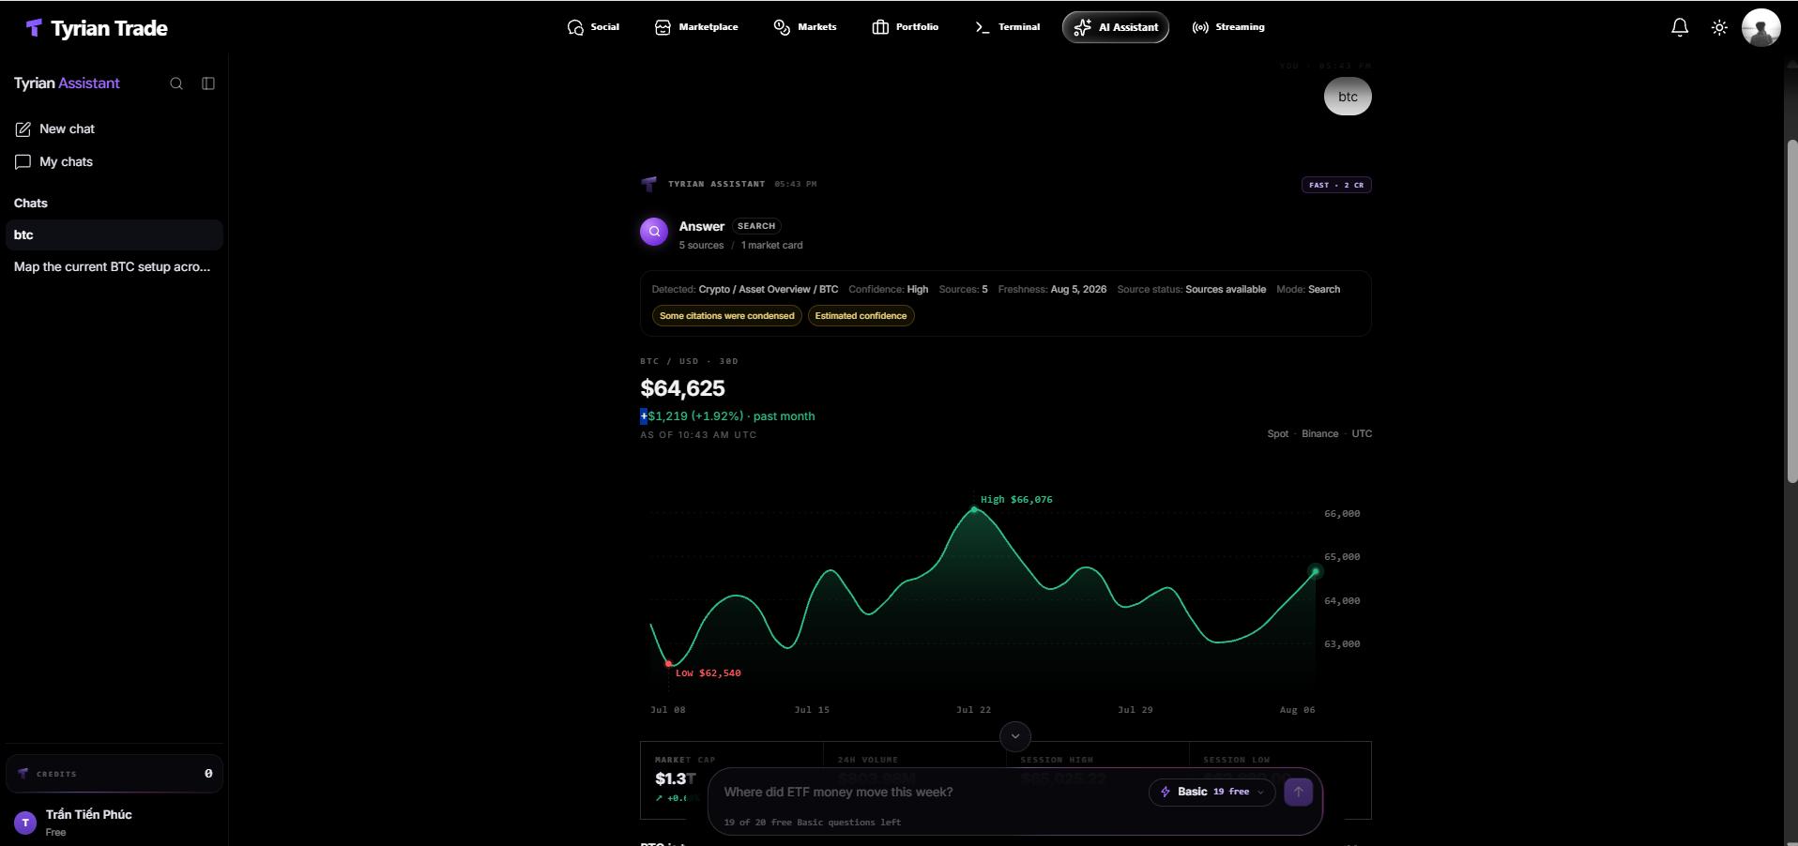Viewport: 1798px width, 846px height.
Task: Select the AI Assistant tab
Action: (x=1116, y=27)
